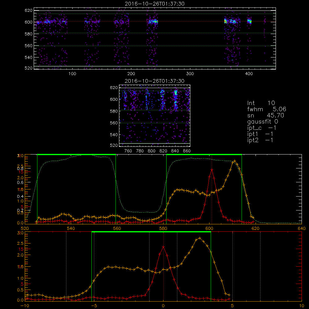Screen dimensions: 309x309
Task: Click x-axis label 0 on bottom plot
Action: click(x=163, y=306)
